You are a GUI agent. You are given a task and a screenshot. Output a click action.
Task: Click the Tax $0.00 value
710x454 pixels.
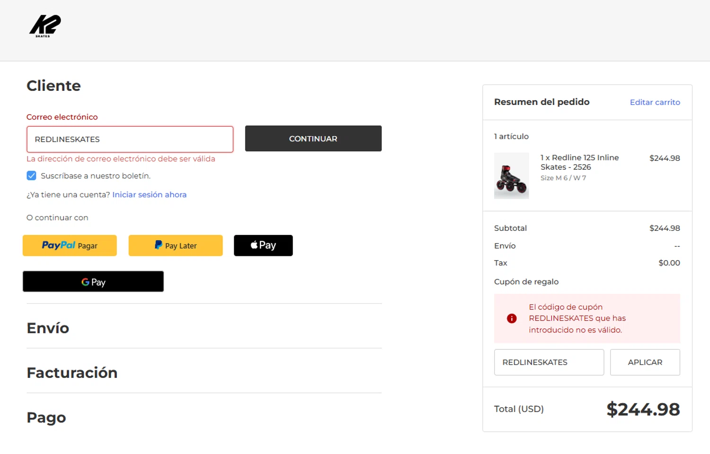pyautogui.click(x=669, y=263)
